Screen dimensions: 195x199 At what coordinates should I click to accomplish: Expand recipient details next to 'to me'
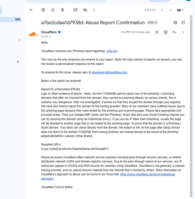click(50, 37)
